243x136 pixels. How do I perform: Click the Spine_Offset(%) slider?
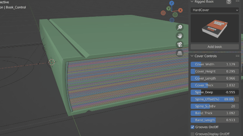coord(215,99)
